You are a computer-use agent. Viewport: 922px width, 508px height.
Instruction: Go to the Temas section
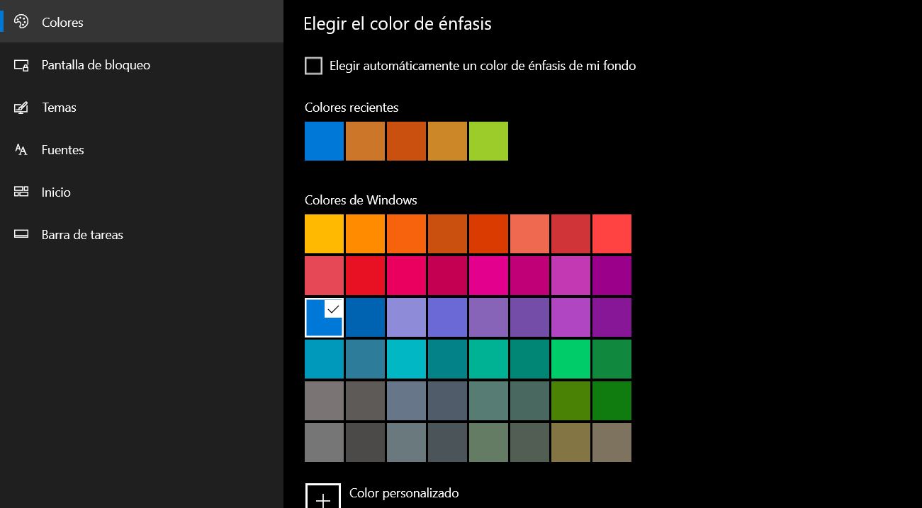[x=59, y=108]
